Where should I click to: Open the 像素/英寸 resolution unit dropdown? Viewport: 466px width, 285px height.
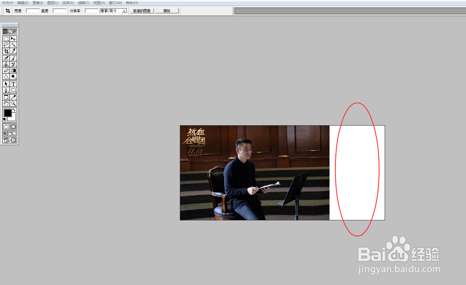coord(124,11)
